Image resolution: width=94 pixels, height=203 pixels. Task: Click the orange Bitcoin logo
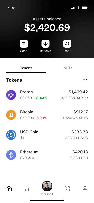pyautogui.click(x=11, y=115)
